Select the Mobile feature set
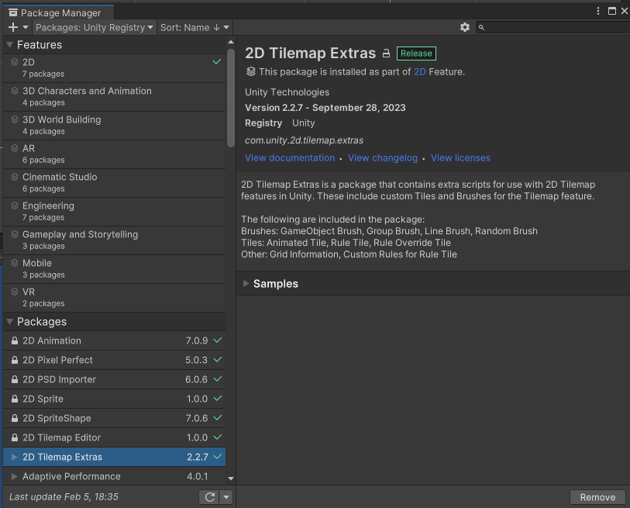 click(x=114, y=269)
